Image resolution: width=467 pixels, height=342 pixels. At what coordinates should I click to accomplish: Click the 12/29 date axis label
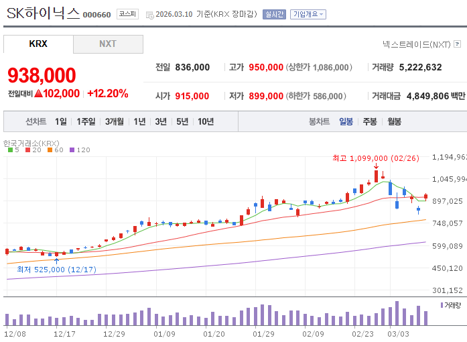coord(114,334)
